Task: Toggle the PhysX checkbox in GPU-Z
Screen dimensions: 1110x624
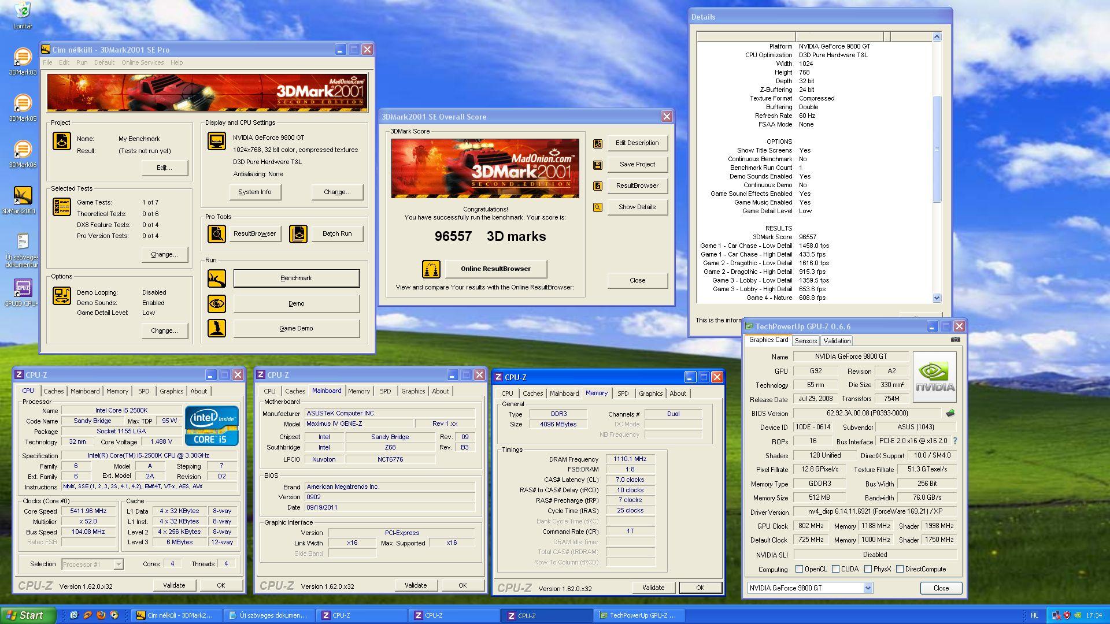Action: 868,569
